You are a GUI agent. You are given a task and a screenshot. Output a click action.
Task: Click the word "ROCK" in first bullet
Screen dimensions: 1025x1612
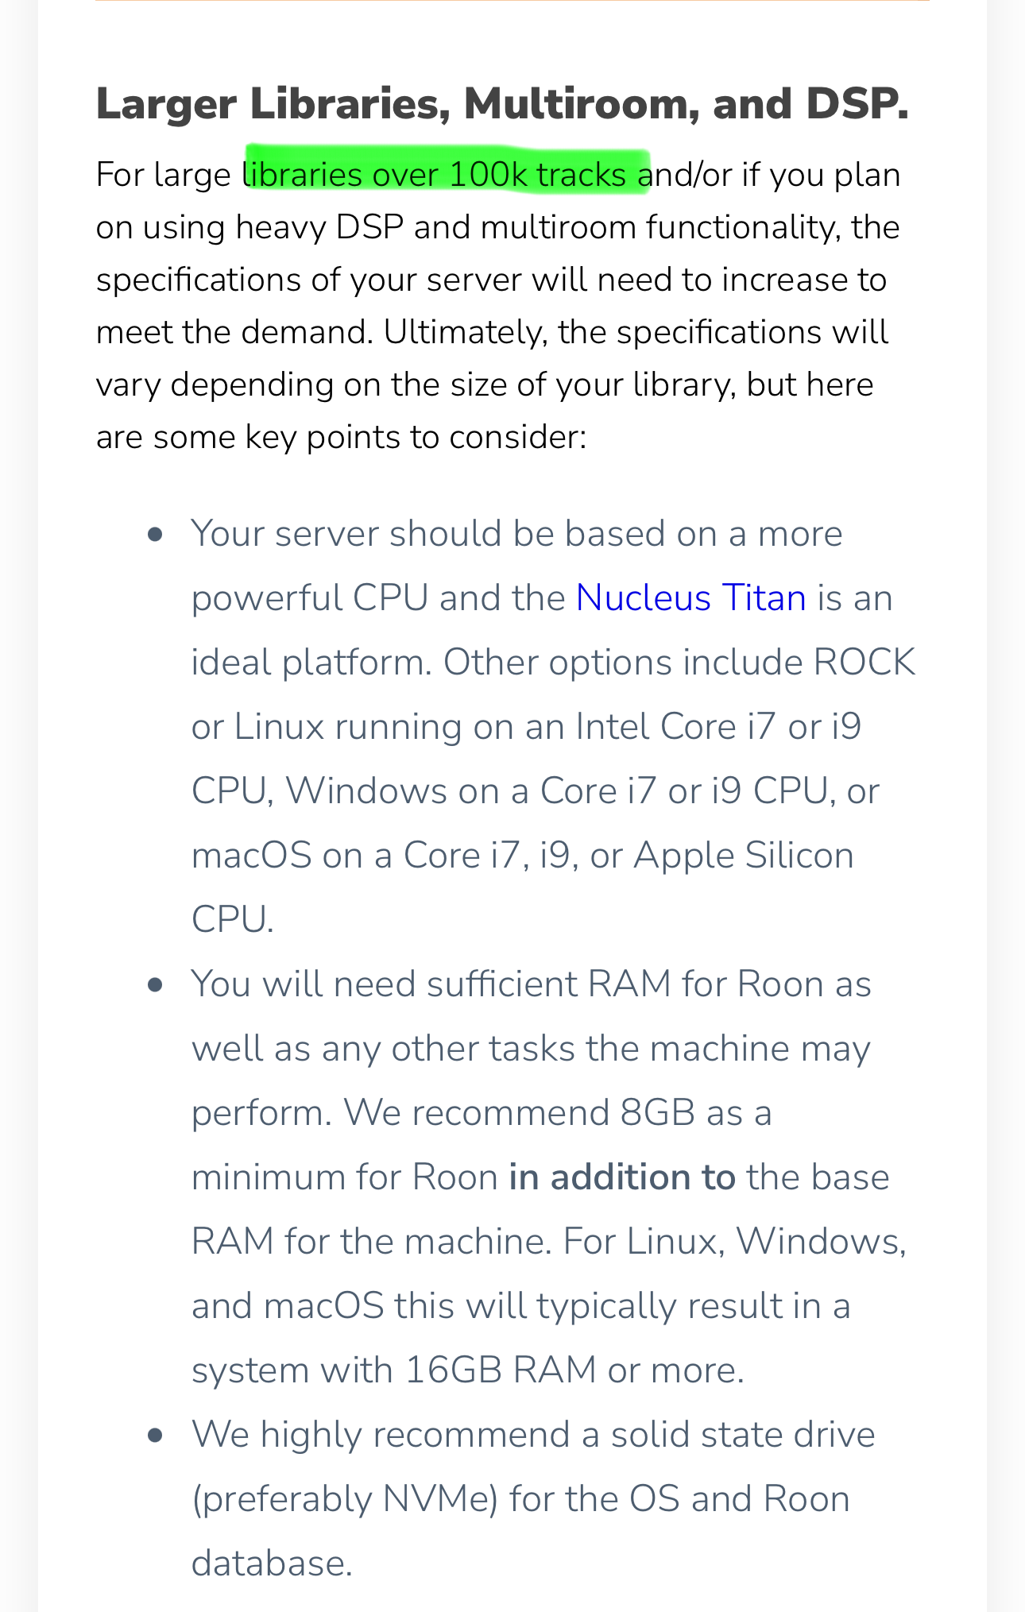point(864,663)
